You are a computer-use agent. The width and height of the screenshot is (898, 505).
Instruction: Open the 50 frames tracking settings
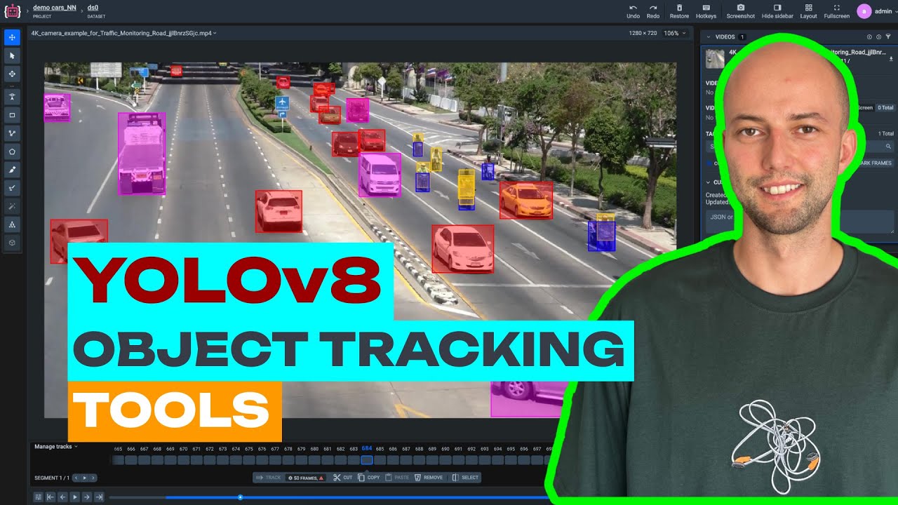(306, 478)
